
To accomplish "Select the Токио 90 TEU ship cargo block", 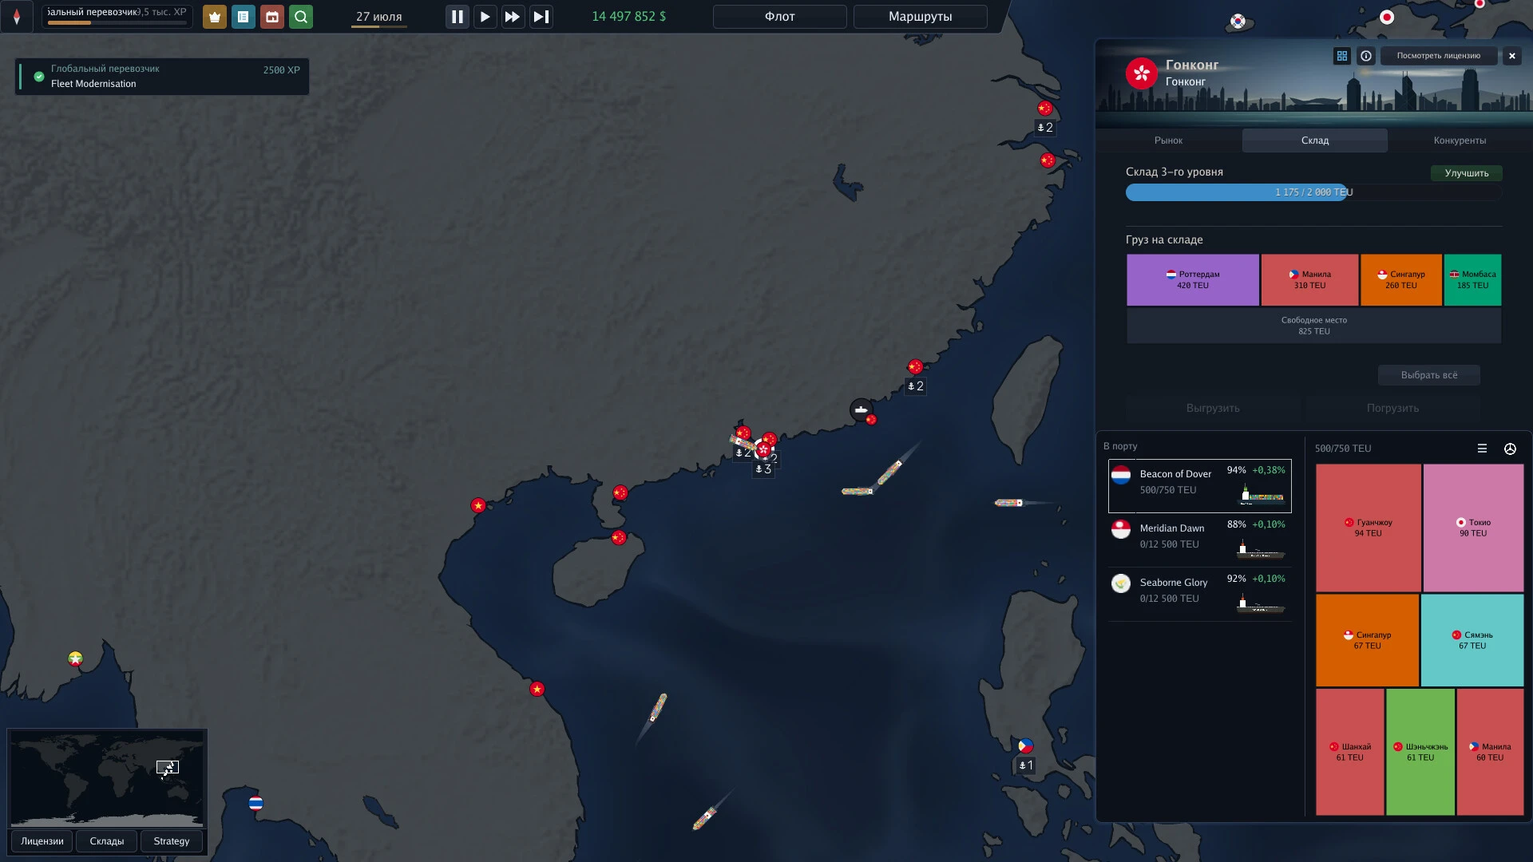I will point(1473,528).
